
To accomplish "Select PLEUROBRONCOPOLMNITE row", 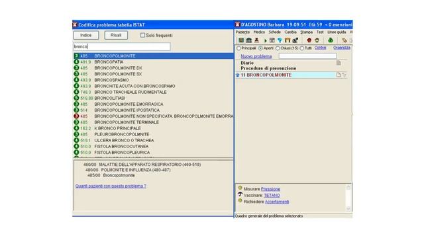I will tap(153, 134).
